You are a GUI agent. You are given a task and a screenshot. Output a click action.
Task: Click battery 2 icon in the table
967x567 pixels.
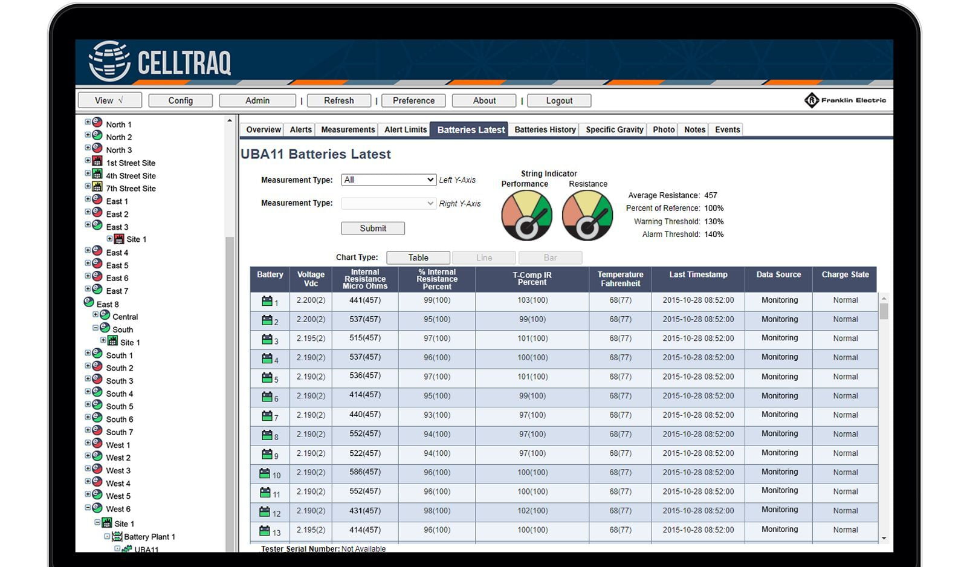[267, 320]
